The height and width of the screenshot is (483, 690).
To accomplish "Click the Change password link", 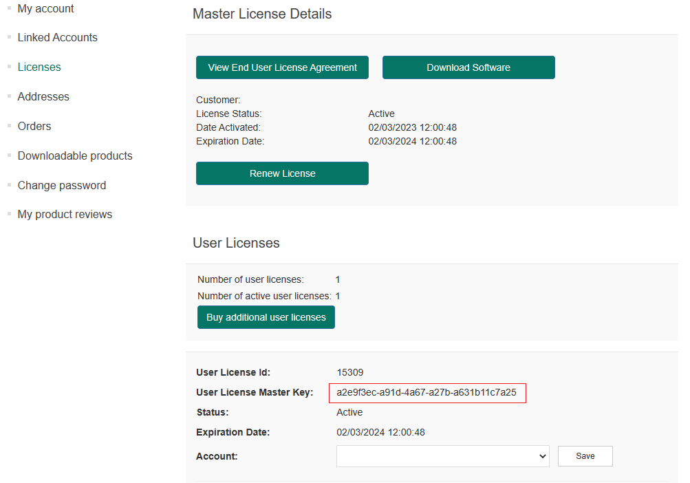I will [x=62, y=186].
